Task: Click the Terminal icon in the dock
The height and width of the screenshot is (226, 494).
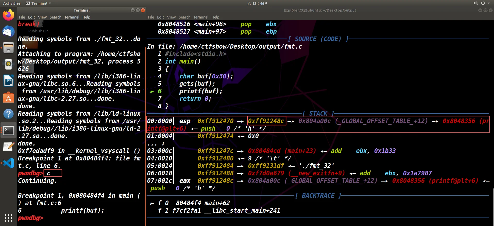Action: pos(8,130)
